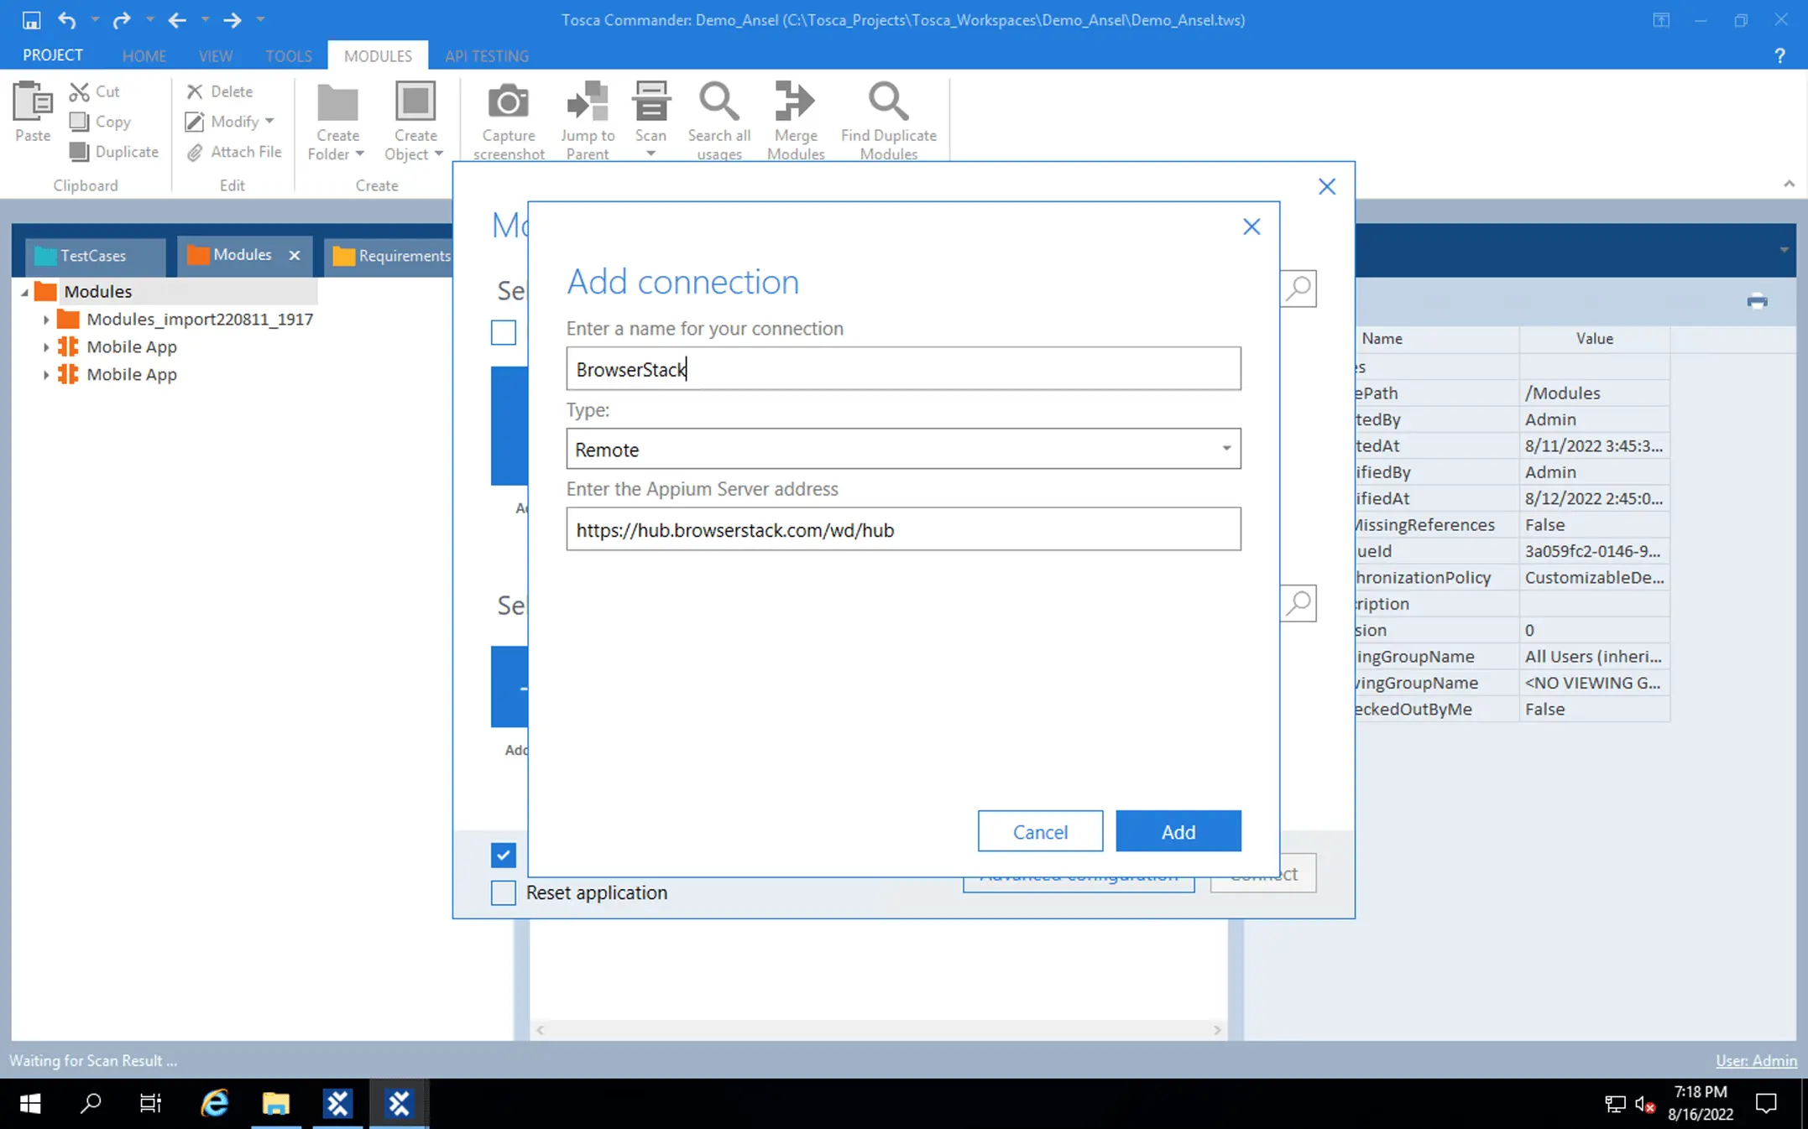Click the Capture screenshot camera icon
The width and height of the screenshot is (1808, 1129).
(508, 102)
